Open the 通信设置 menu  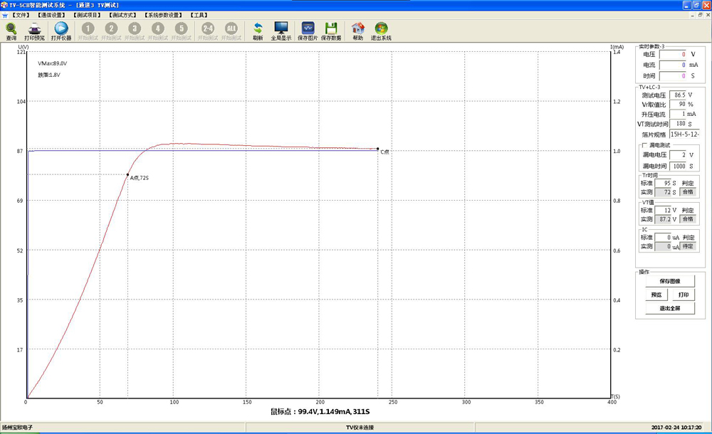coord(51,14)
